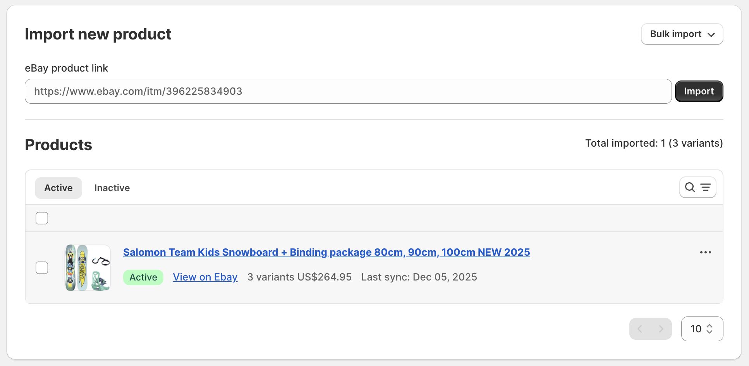This screenshot has height=366, width=749.
Task: Focus the eBay product link field
Action: pos(348,91)
